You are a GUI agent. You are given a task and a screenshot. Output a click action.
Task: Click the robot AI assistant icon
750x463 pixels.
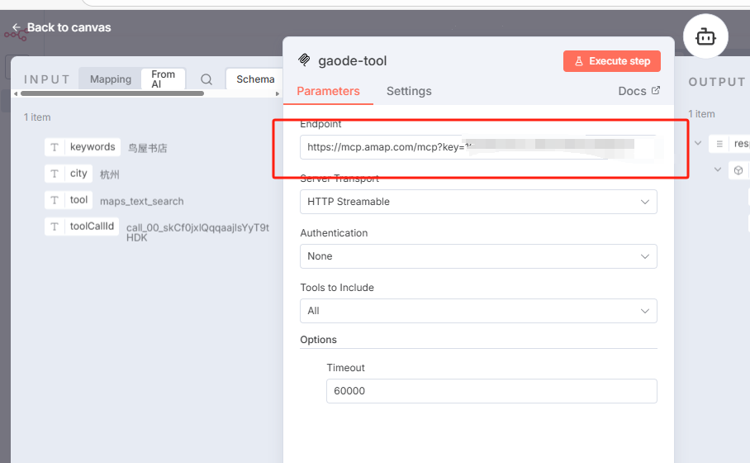705,36
